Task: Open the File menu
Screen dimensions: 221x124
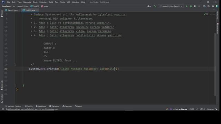Action: pyautogui.click(x=9, y=2)
